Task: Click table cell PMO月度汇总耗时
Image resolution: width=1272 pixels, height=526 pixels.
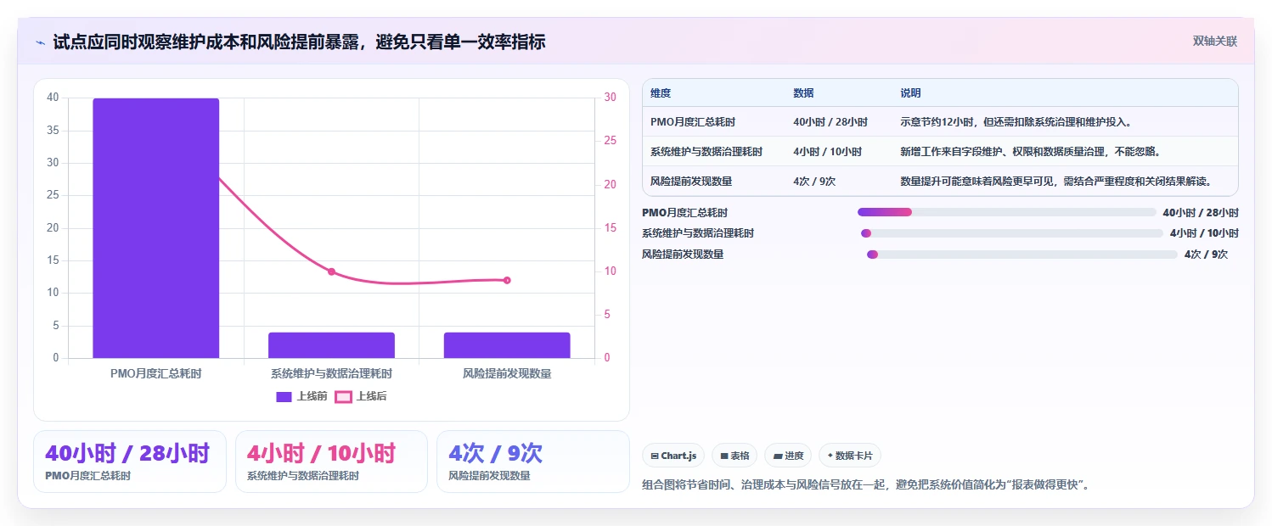Action: (x=693, y=122)
